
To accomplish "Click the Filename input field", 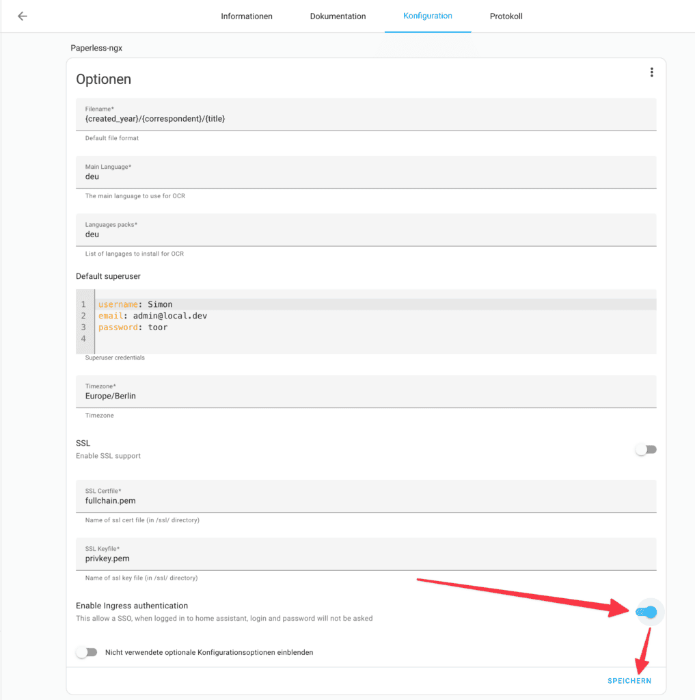I will click(x=366, y=114).
